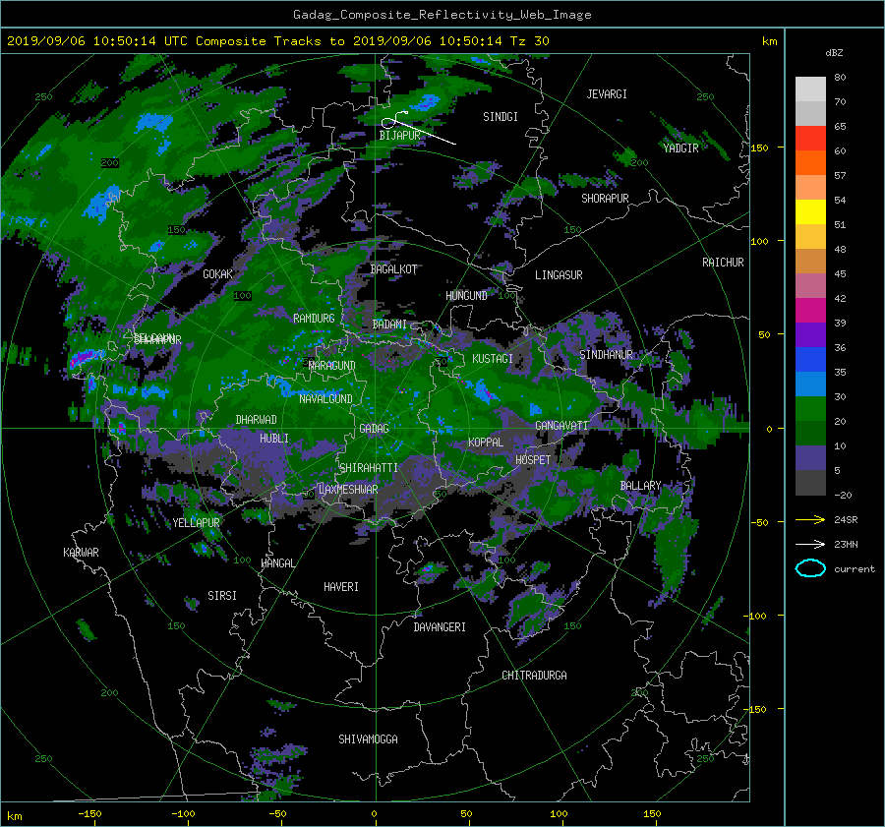Click the 'KUSTAGI' city label

pyautogui.click(x=493, y=359)
